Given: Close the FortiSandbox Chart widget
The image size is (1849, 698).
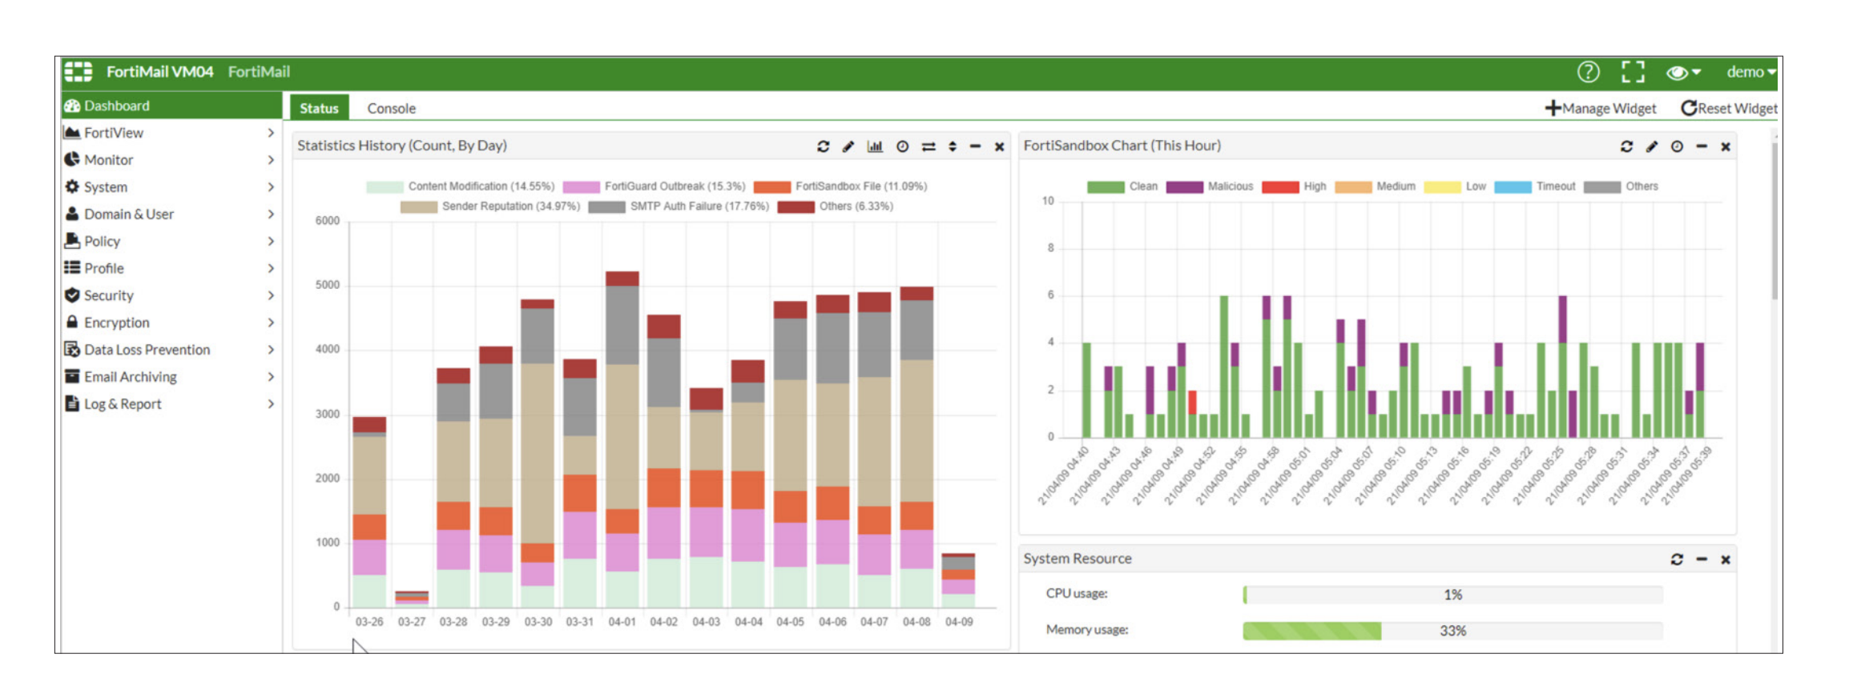Looking at the screenshot, I should coord(1726,146).
